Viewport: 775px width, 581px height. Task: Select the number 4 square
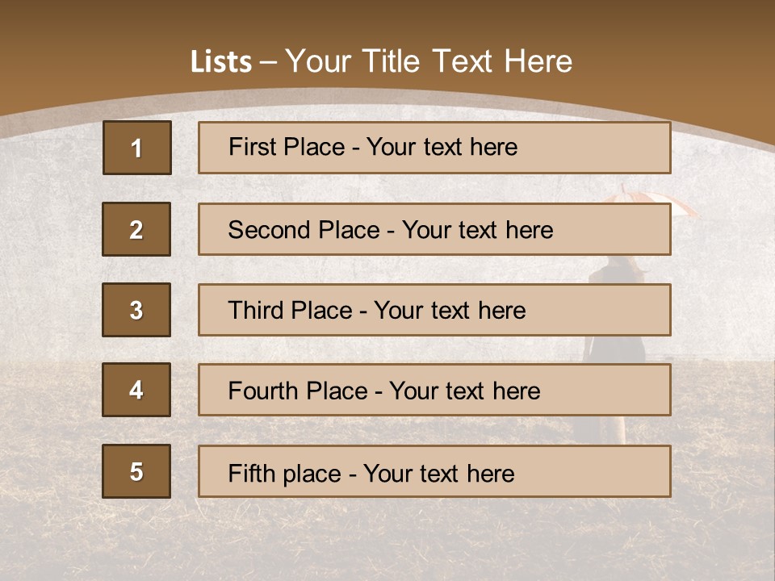pos(136,390)
